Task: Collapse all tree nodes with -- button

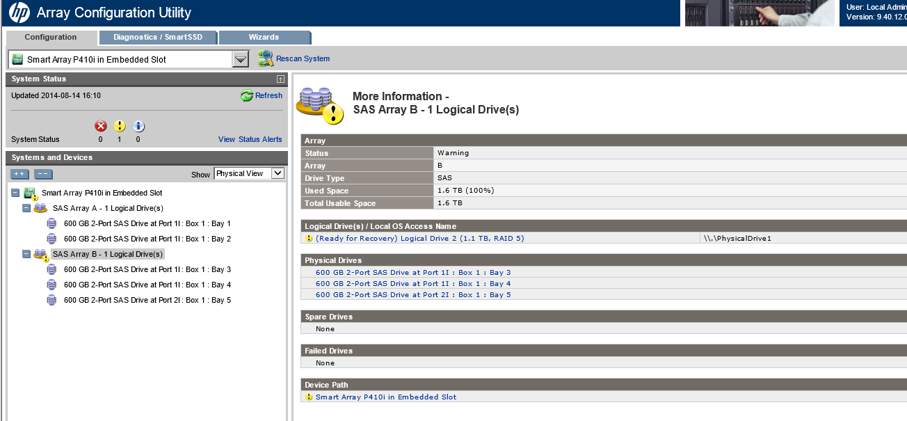Action: tap(43, 174)
